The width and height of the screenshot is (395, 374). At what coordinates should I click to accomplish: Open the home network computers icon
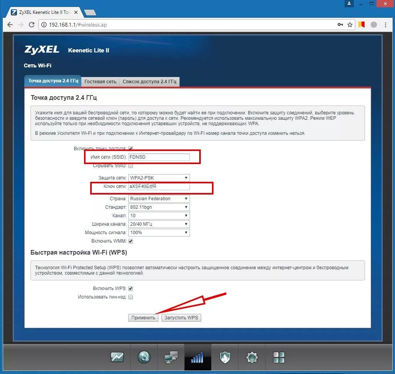[x=171, y=357]
